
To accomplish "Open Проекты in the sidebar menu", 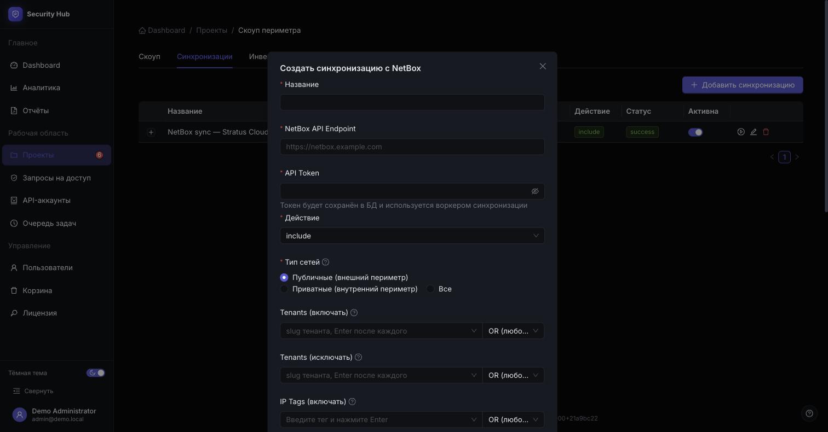I will tap(56, 155).
